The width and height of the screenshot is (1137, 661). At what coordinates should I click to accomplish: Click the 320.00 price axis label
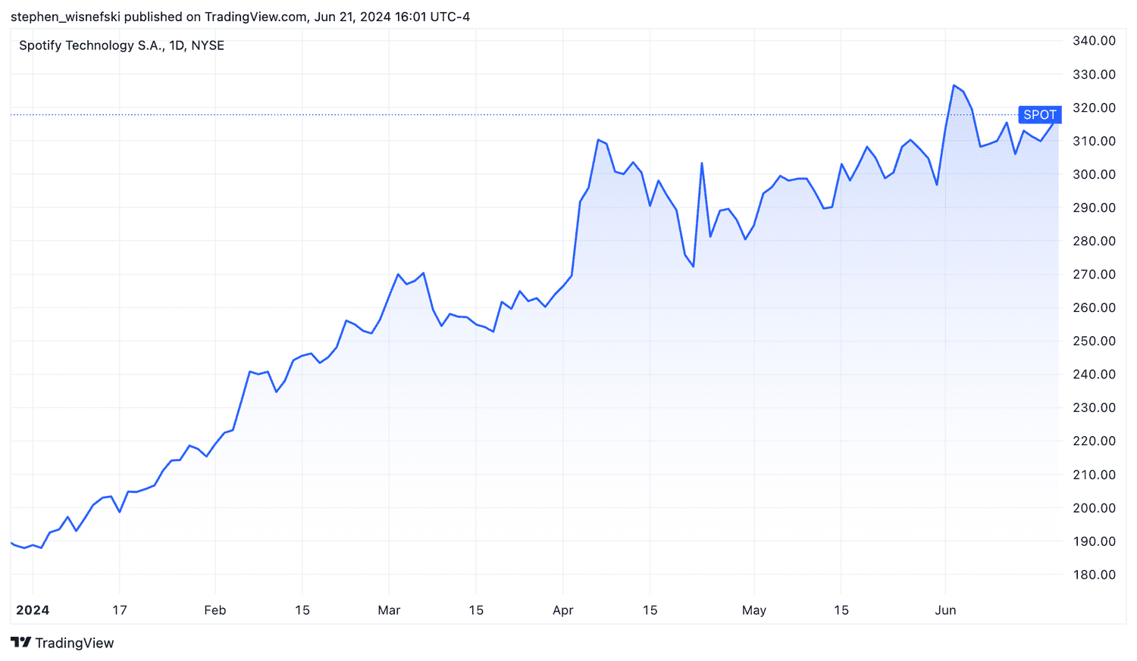pos(1094,108)
